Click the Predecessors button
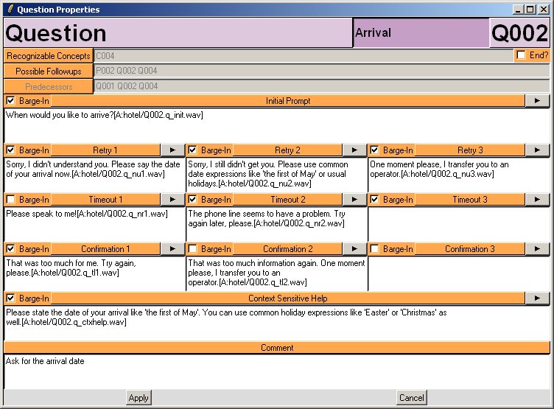This screenshot has width=554, height=409. point(49,87)
